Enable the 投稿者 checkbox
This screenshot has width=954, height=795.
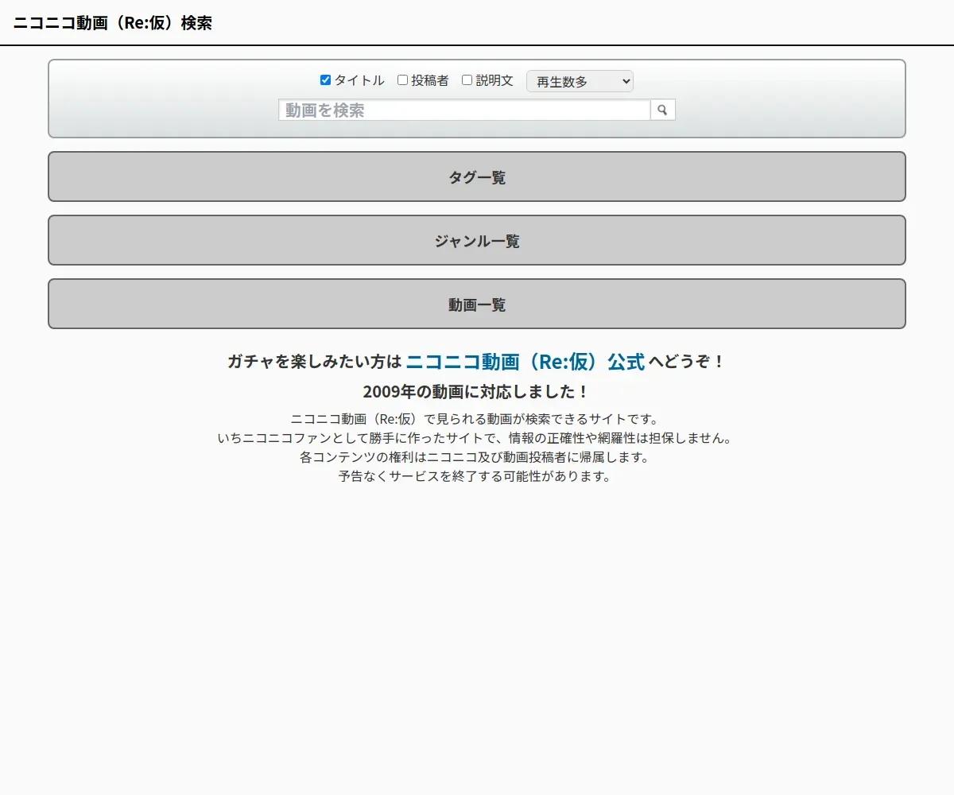coord(403,80)
